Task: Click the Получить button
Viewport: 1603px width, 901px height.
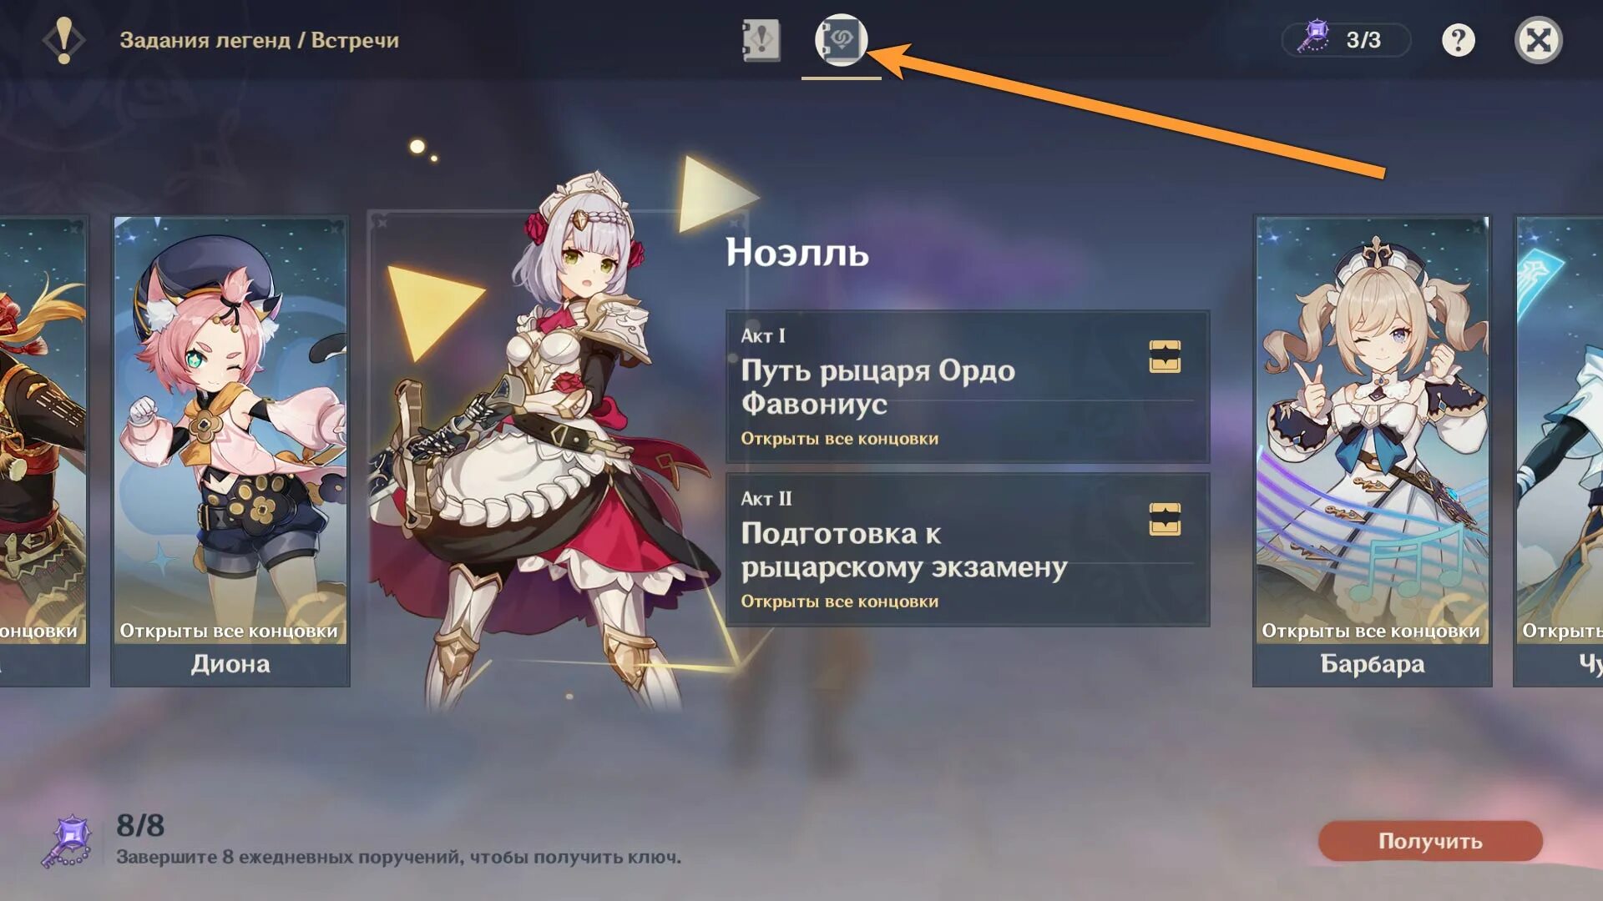Action: tap(1430, 841)
